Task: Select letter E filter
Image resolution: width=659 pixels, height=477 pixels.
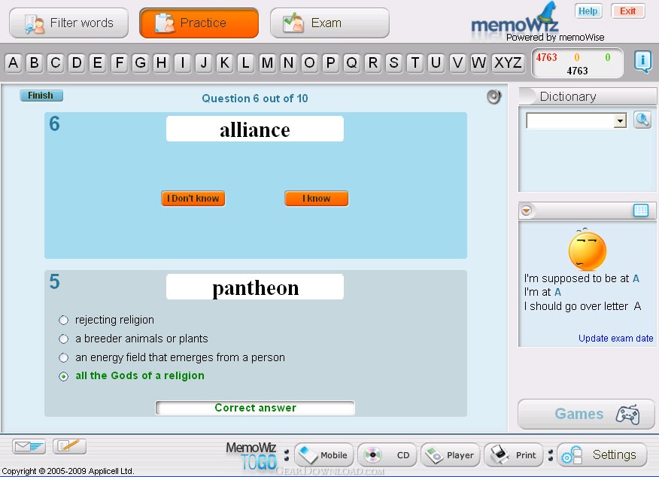Action: [x=98, y=62]
